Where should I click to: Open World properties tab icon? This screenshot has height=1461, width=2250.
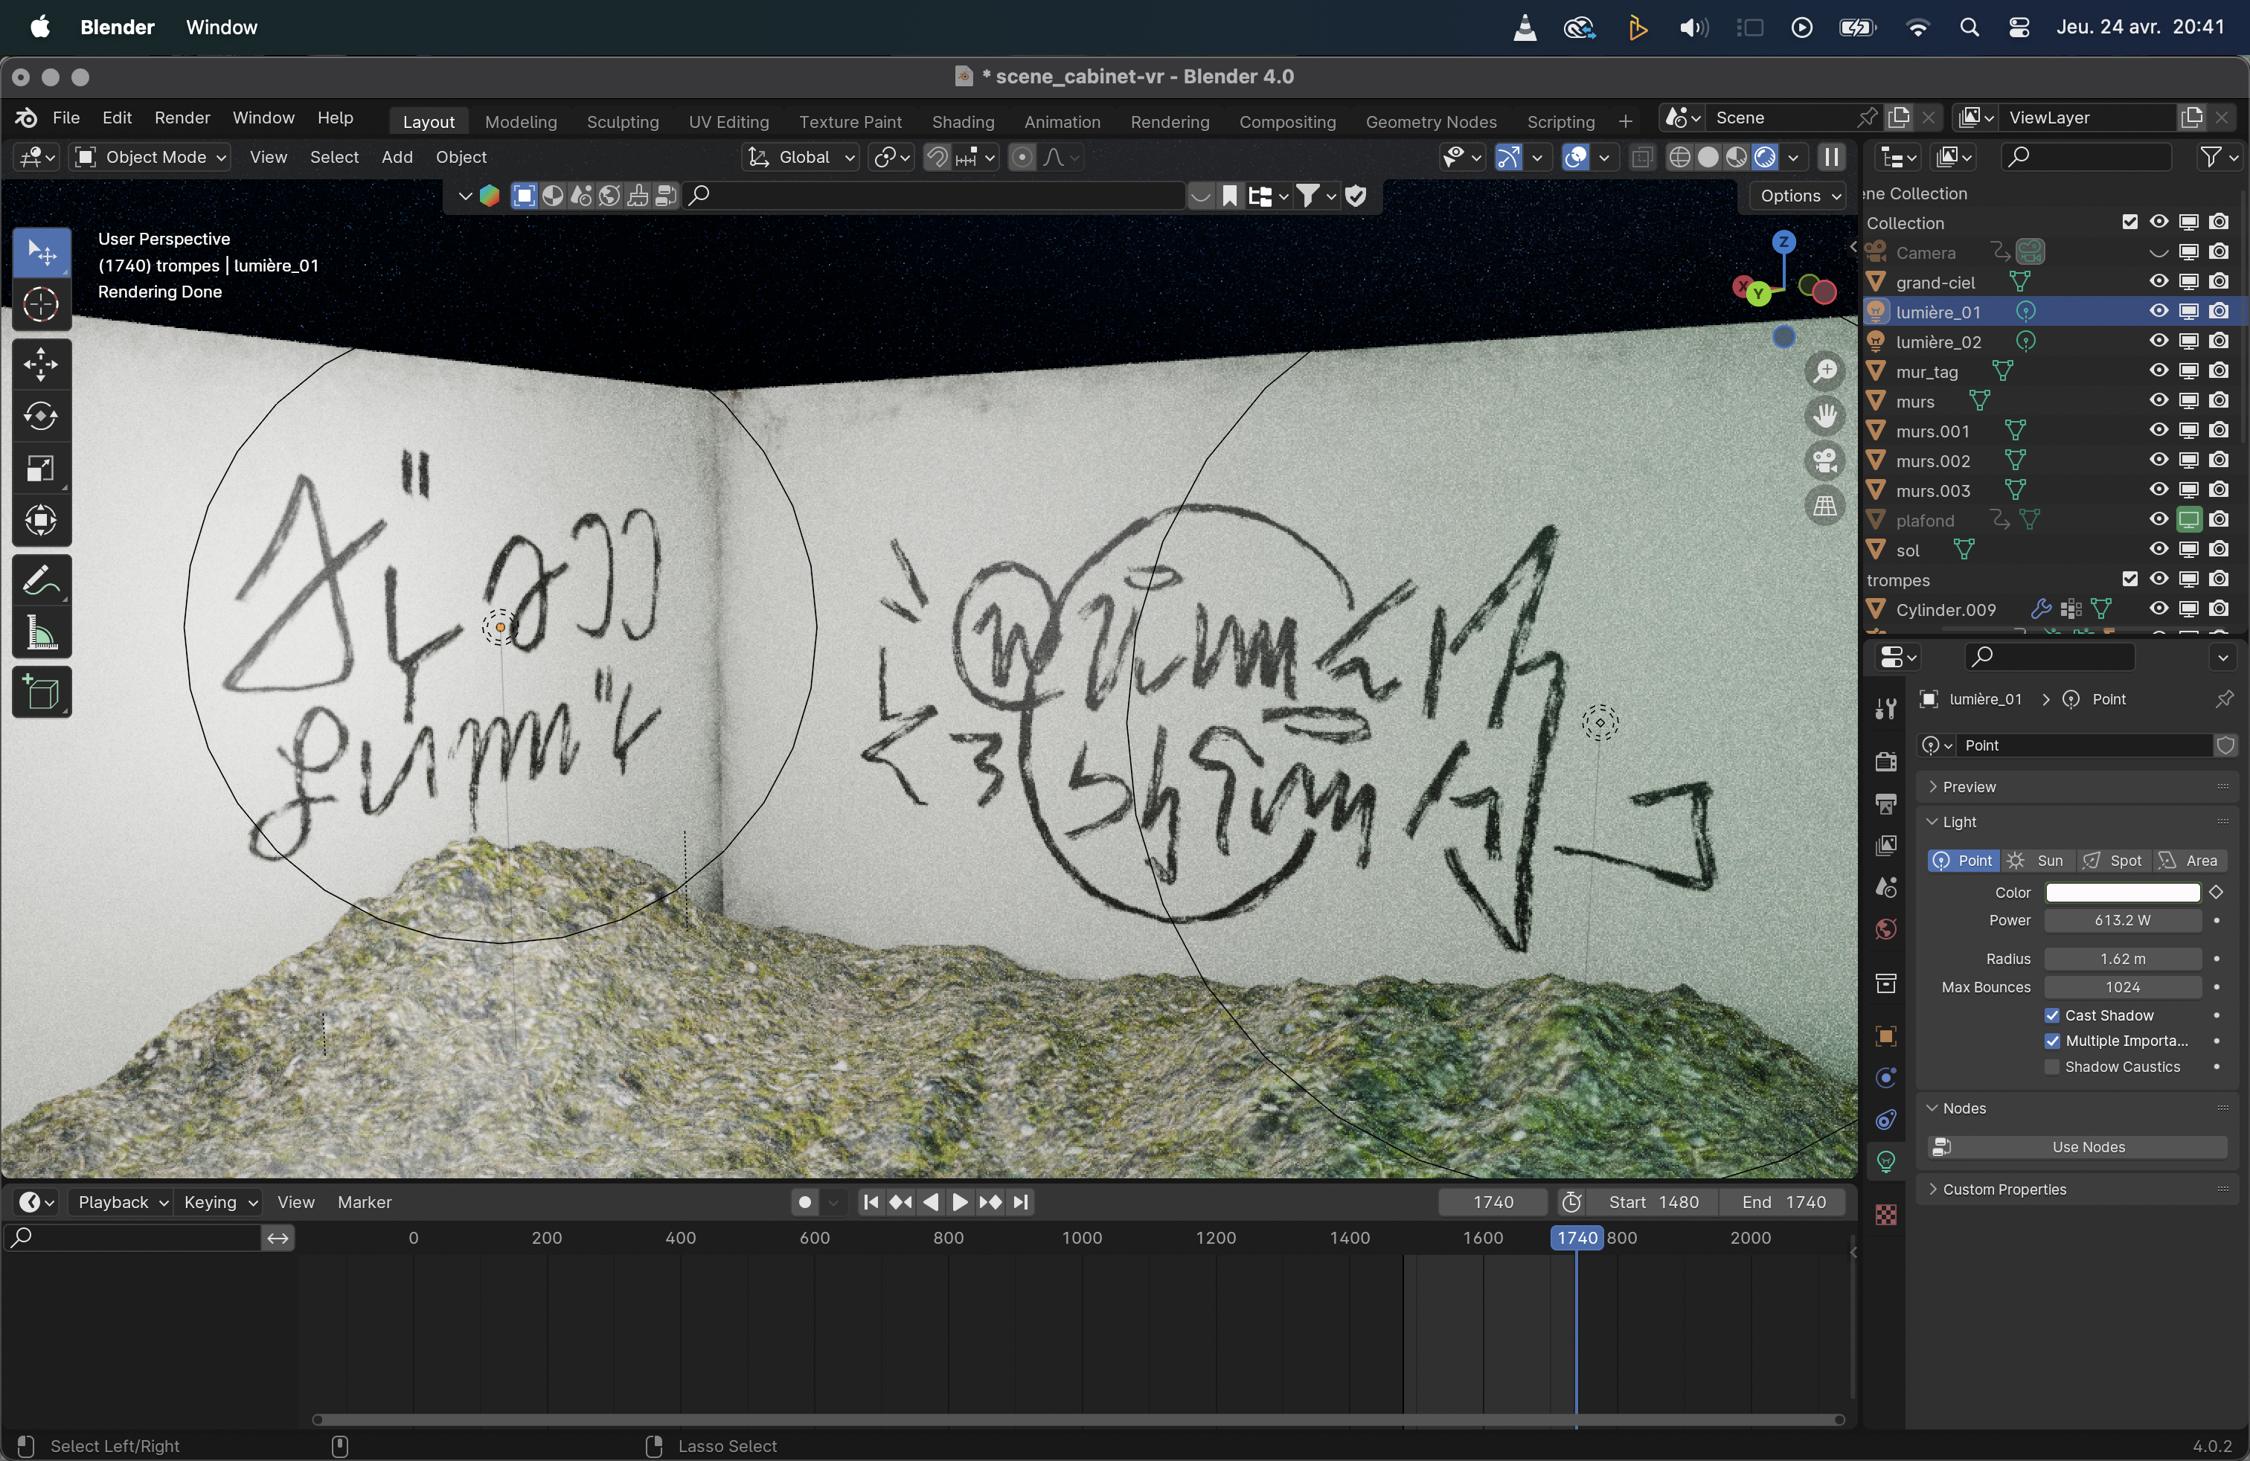coord(1885,930)
